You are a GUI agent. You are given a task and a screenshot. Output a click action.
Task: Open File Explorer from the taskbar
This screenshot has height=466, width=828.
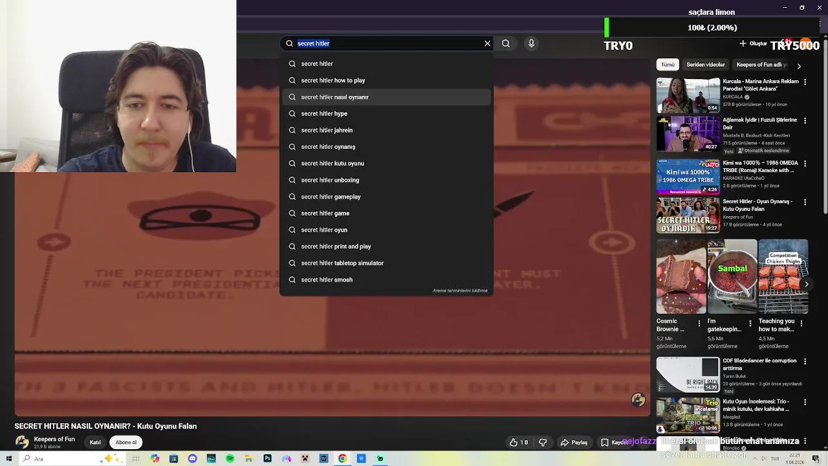coord(248,459)
